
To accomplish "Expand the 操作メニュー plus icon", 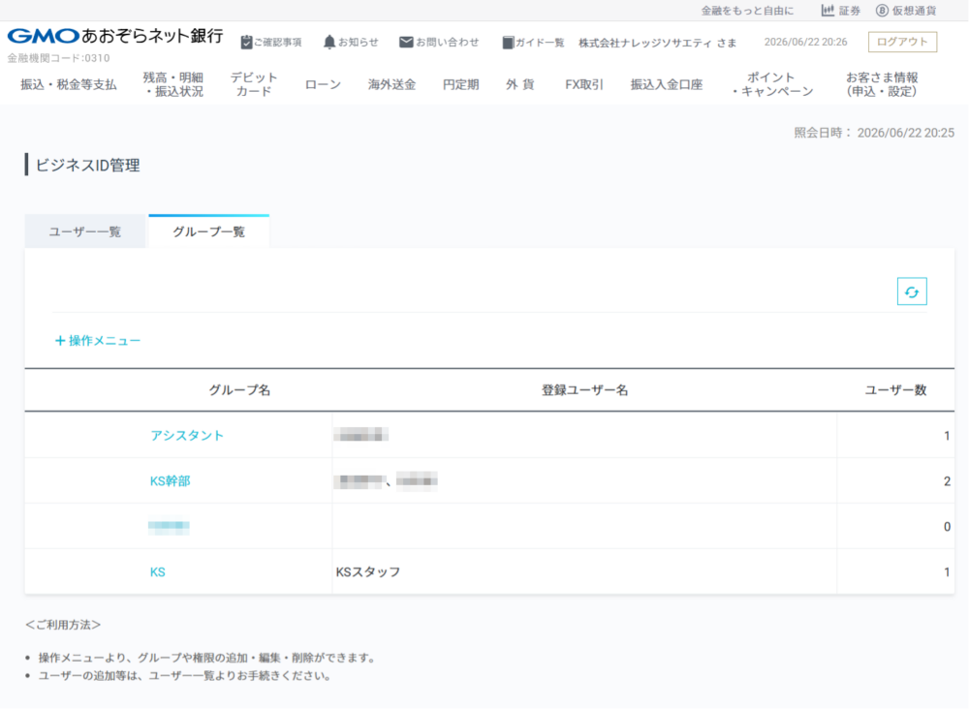I will [60, 340].
